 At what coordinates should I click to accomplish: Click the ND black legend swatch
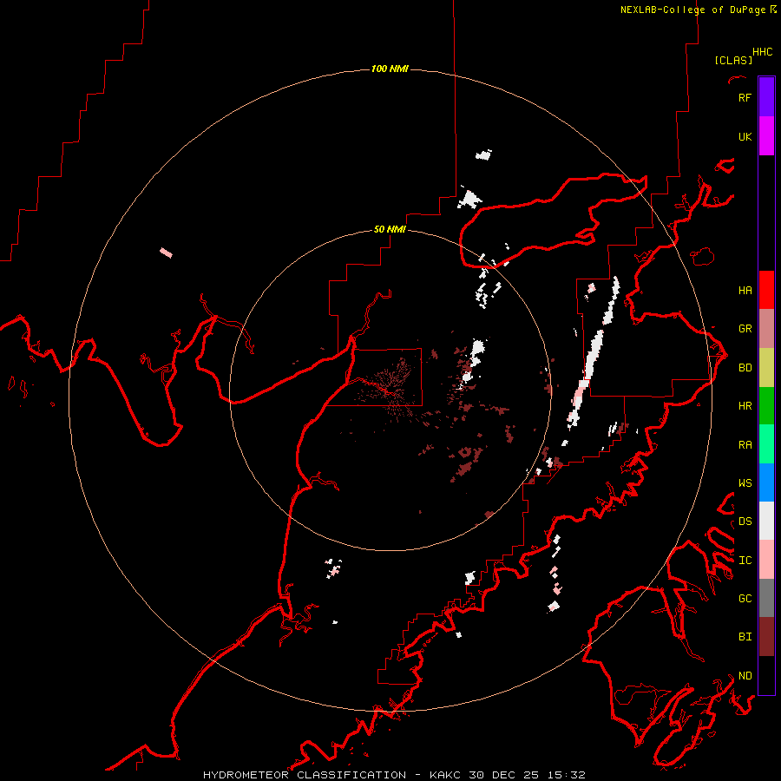tap(766, 675)
